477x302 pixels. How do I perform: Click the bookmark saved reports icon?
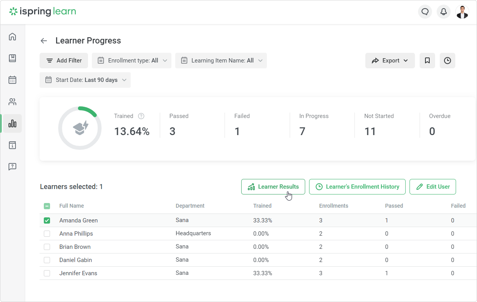pyautogui.click(x=427, y=61)
